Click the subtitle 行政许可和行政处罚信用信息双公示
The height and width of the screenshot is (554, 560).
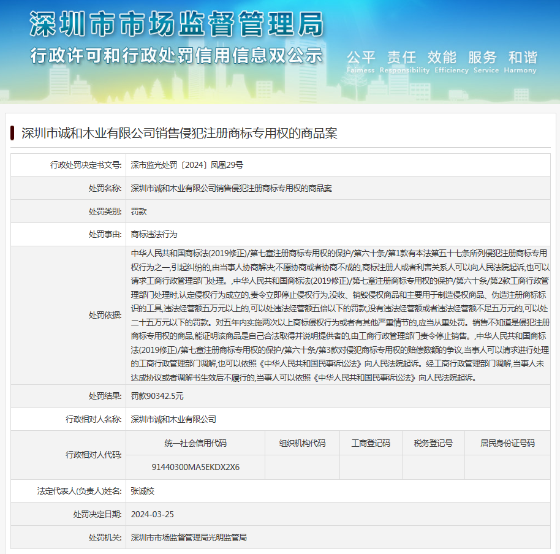click(x=176, y=56)
